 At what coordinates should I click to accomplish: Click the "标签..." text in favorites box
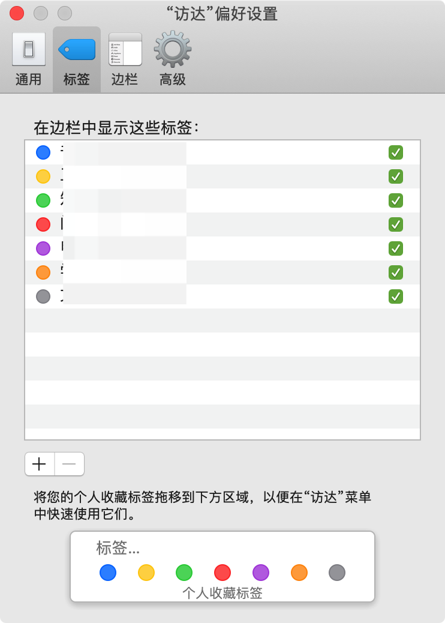pyautogui.click(x=118, y=548)
